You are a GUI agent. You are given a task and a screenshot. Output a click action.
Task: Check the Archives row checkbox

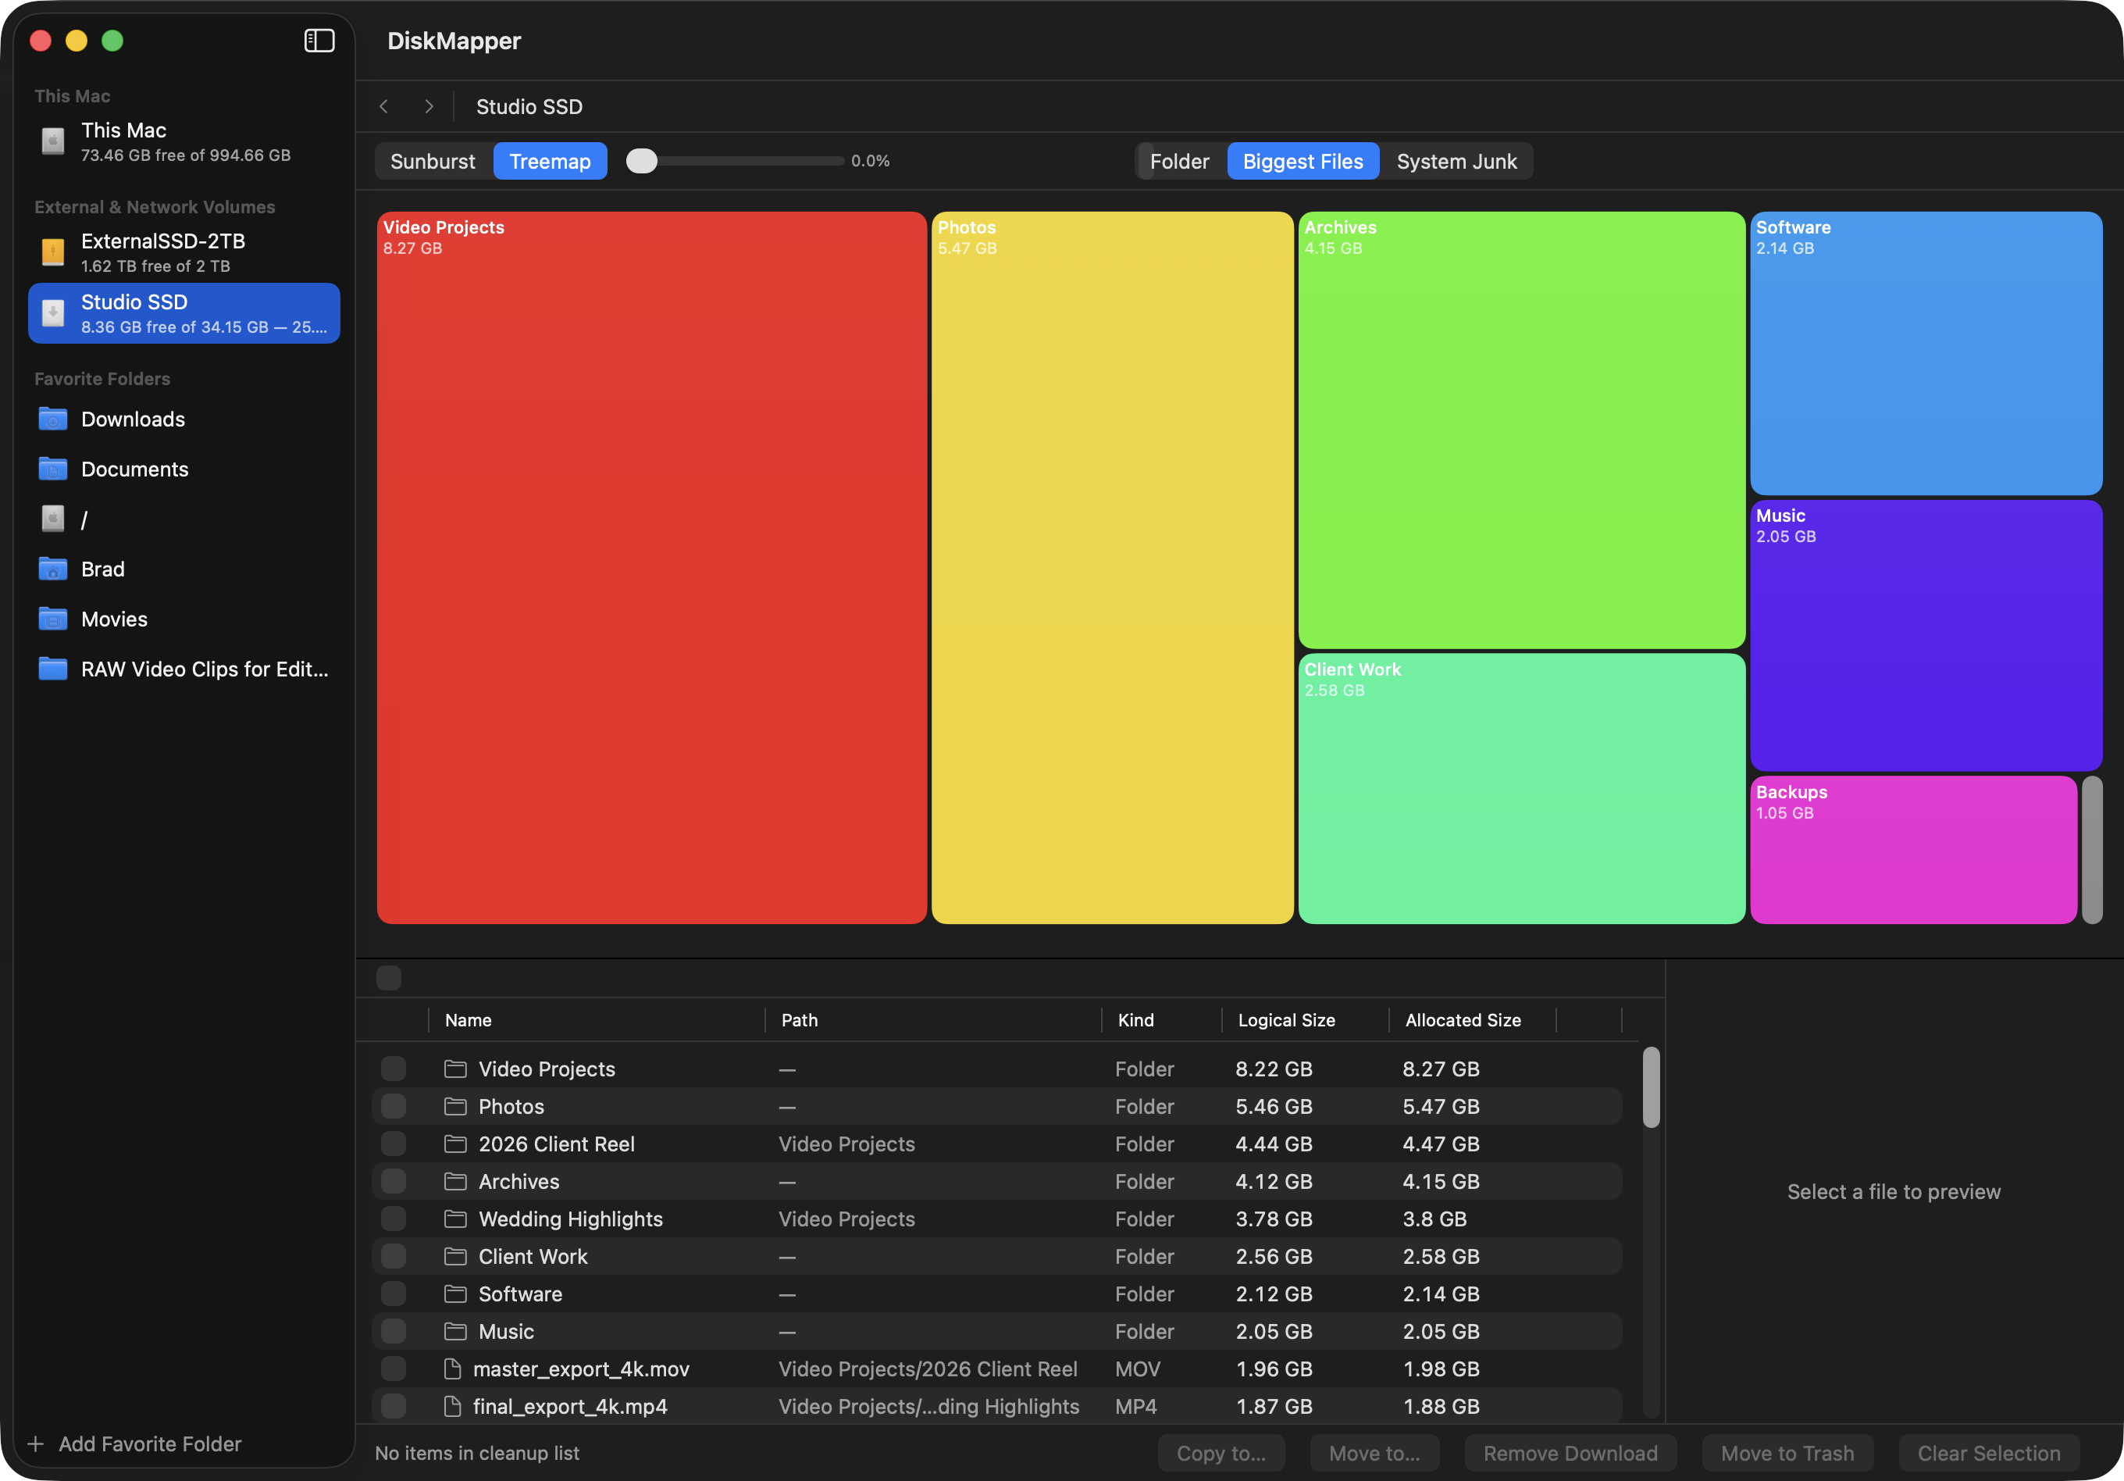[x=393, y=1181]
